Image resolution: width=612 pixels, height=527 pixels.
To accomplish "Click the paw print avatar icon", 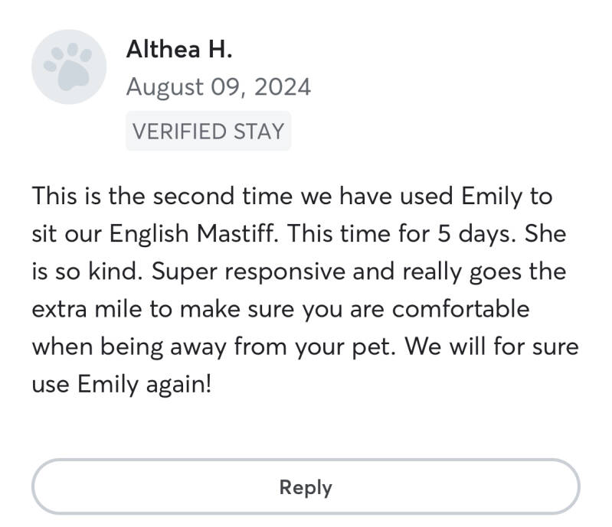I will (x=67, y=68).
